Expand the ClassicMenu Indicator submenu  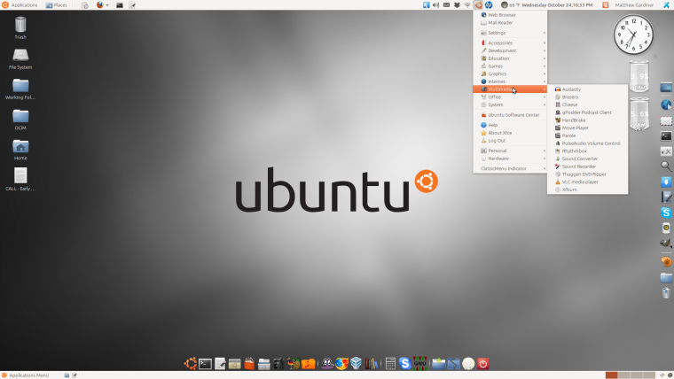(510, 168)
